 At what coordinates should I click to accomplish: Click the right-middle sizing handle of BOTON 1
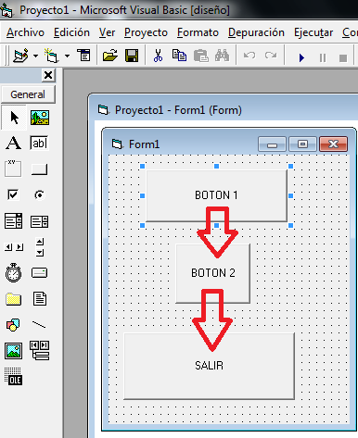290,195
